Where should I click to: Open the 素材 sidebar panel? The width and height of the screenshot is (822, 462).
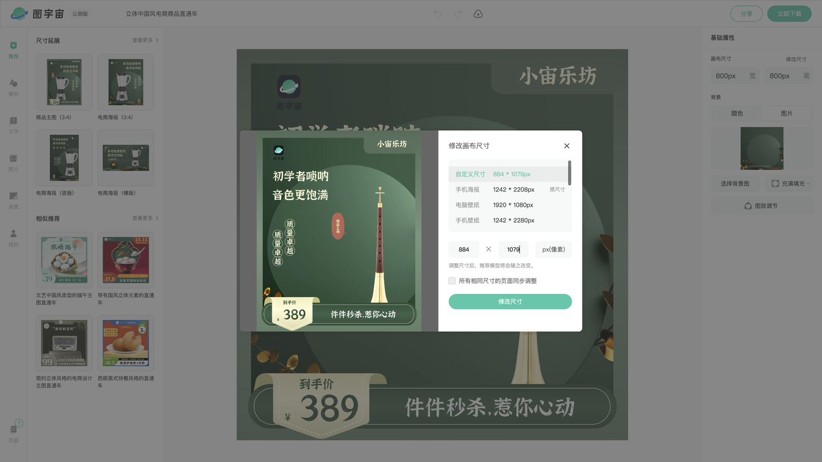14,88
